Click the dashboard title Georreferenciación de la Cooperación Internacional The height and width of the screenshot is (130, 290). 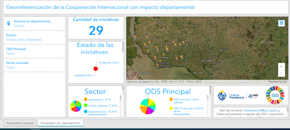pyautogui.click(x=100, y=7)
